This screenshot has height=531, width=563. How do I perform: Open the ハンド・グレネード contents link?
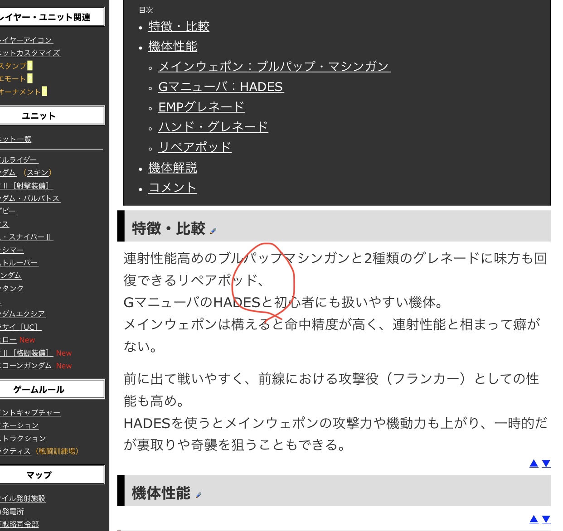213,127
